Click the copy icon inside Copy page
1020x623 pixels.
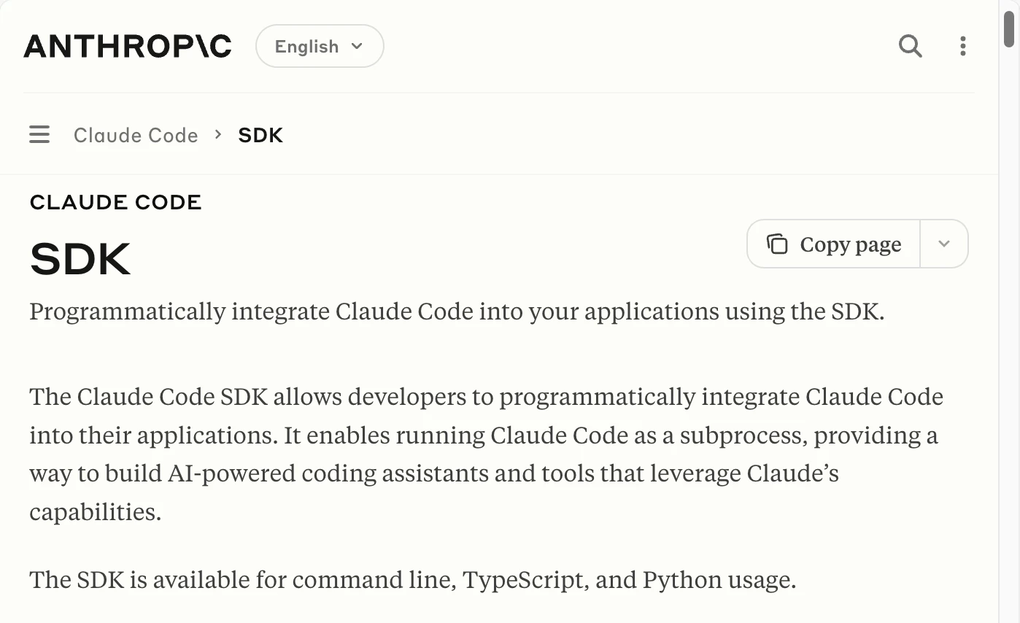coord(777,244)
